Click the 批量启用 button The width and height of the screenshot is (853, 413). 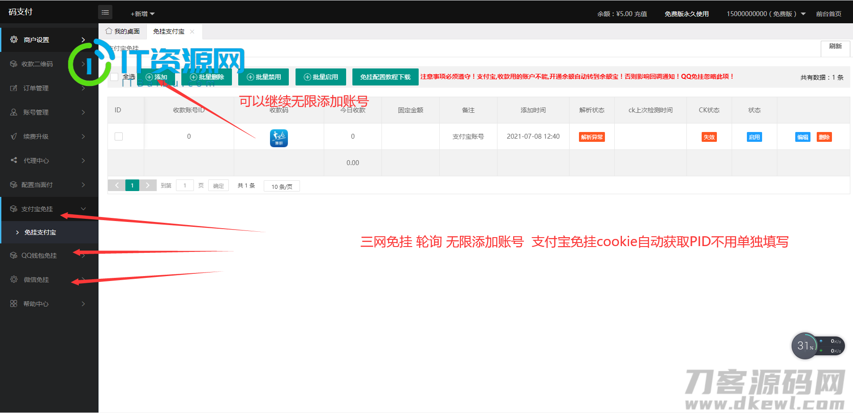tap(321, 77)
